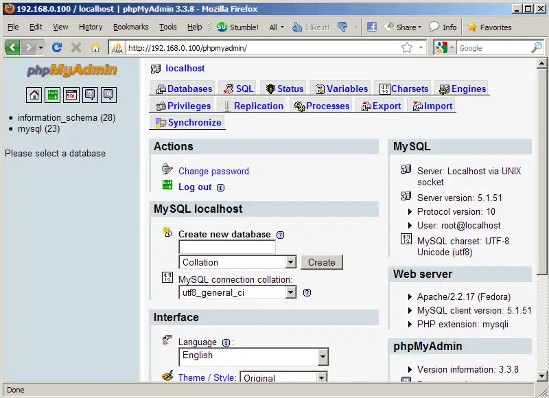Switch to the Engines tab
Screen dimensions: 549x398
tap(462, 89)
